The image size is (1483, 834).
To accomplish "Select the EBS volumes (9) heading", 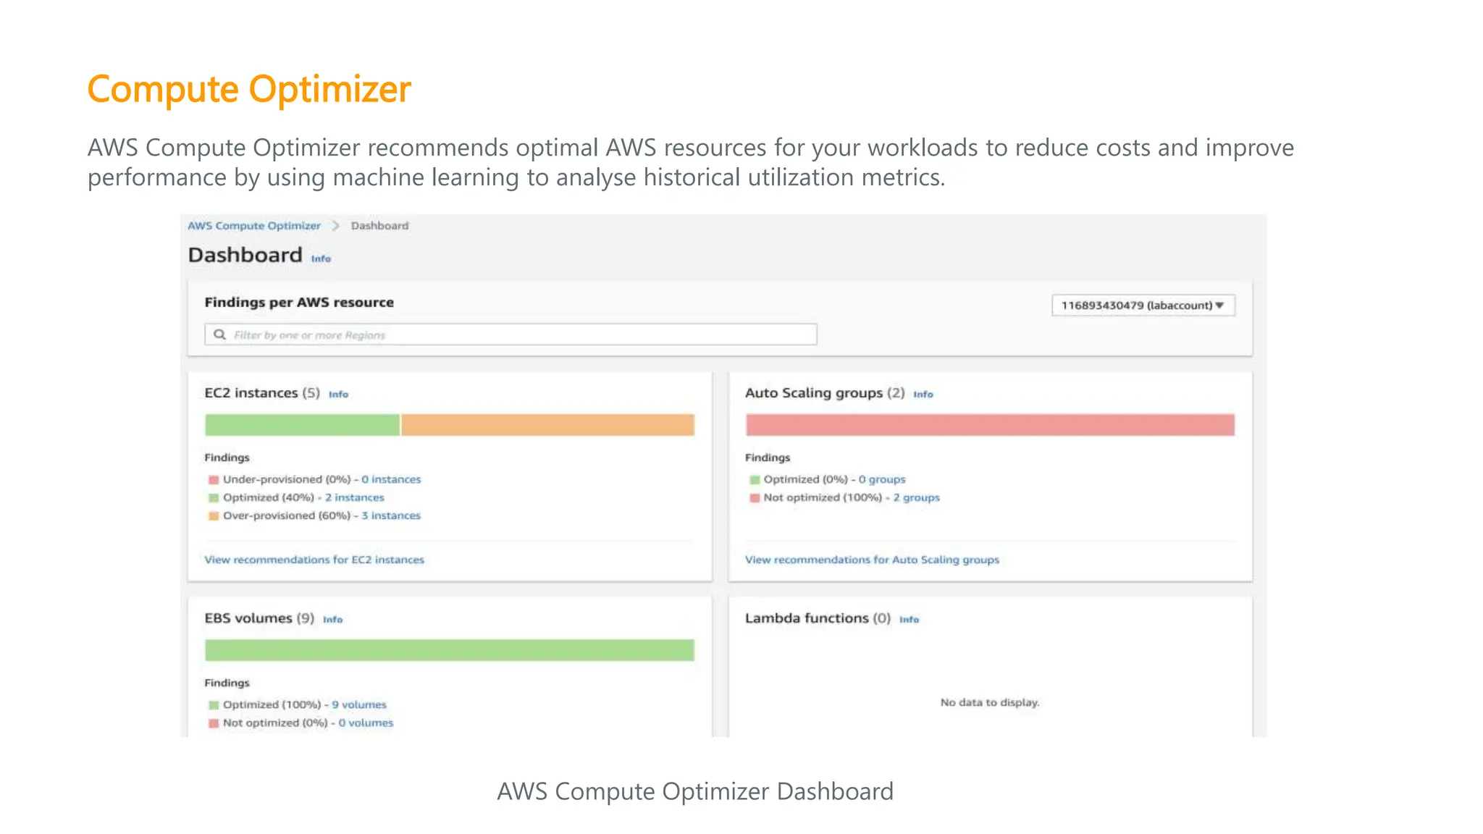I will point(259,618).
